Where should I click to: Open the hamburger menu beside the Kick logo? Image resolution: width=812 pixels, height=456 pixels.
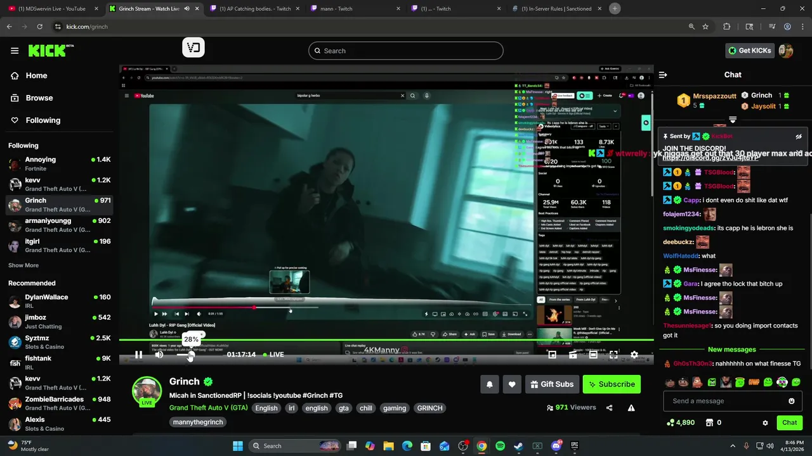click(15, 51)
